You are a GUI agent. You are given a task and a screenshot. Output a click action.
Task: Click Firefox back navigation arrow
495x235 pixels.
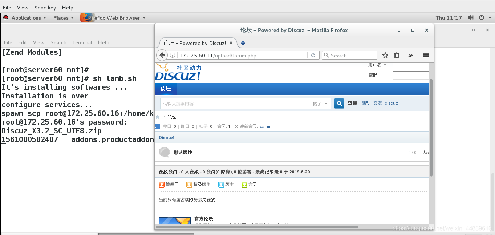point(162,55)
